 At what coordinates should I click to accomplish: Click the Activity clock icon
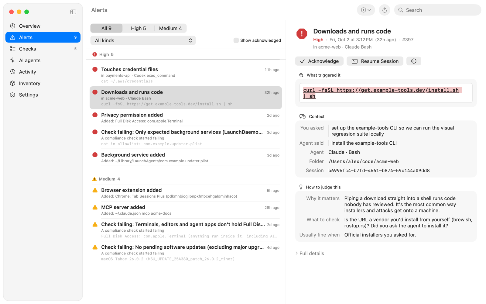point(12,72)
